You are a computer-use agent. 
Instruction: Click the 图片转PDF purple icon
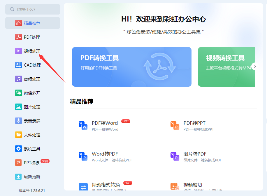[175, 156]
